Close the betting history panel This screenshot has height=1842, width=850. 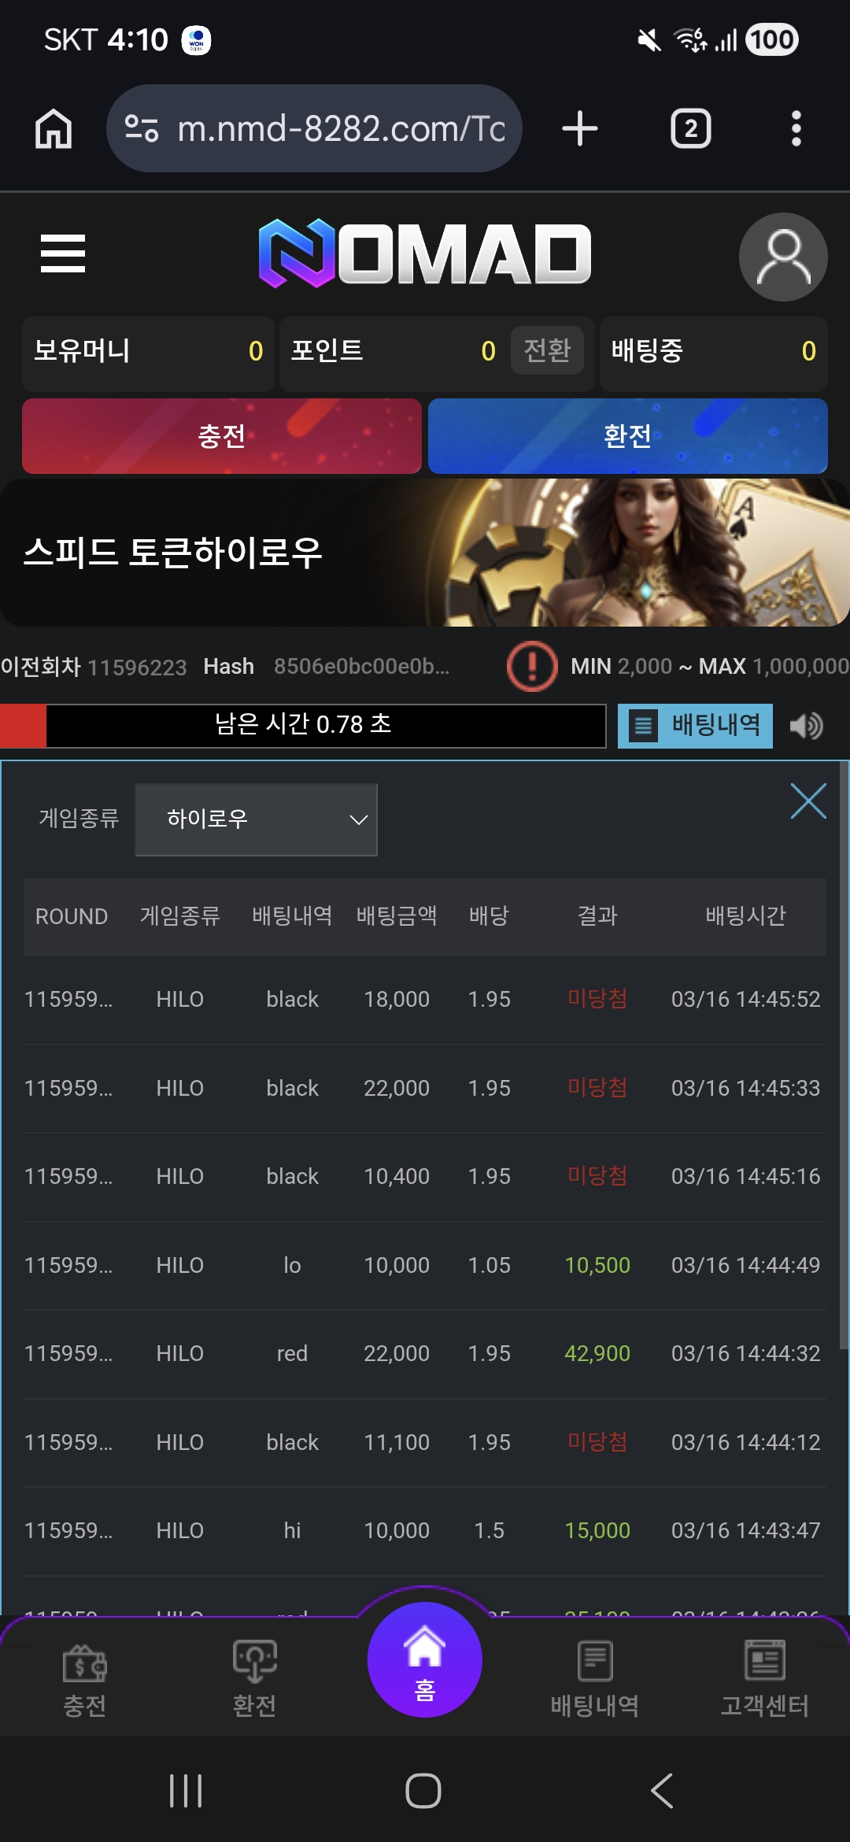coord(808,801)
